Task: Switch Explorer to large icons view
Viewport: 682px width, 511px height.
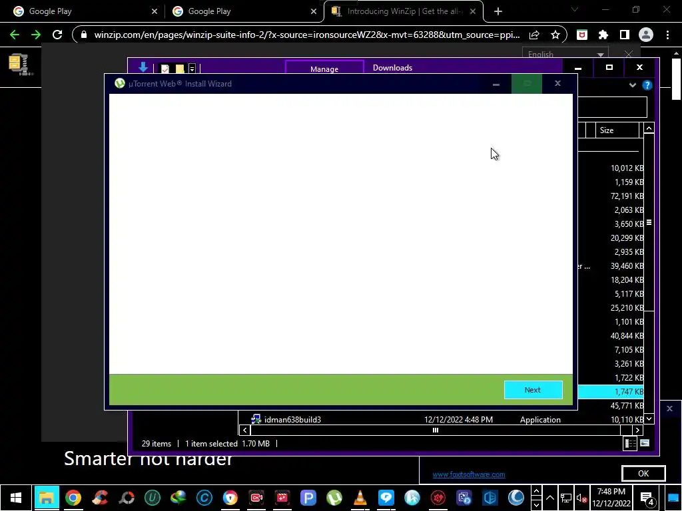Action: click(645, 444)
